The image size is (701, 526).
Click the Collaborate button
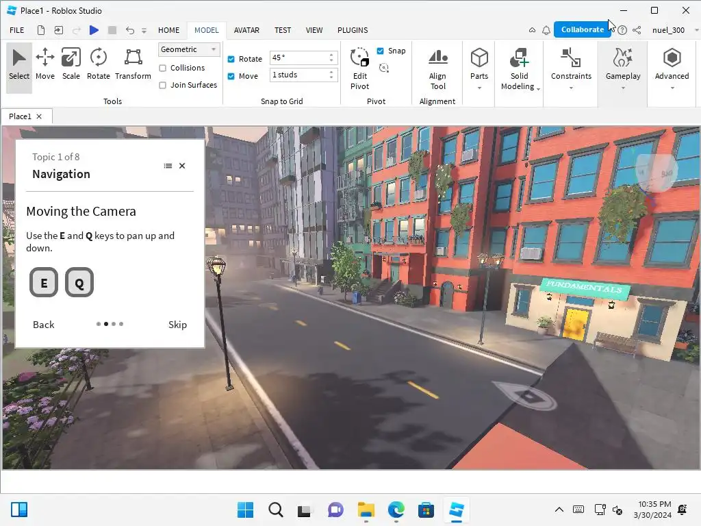click(582, 29)
